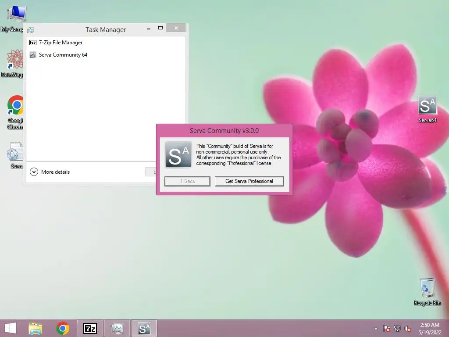Switch to Serva in the taskbar

[144, 328]
